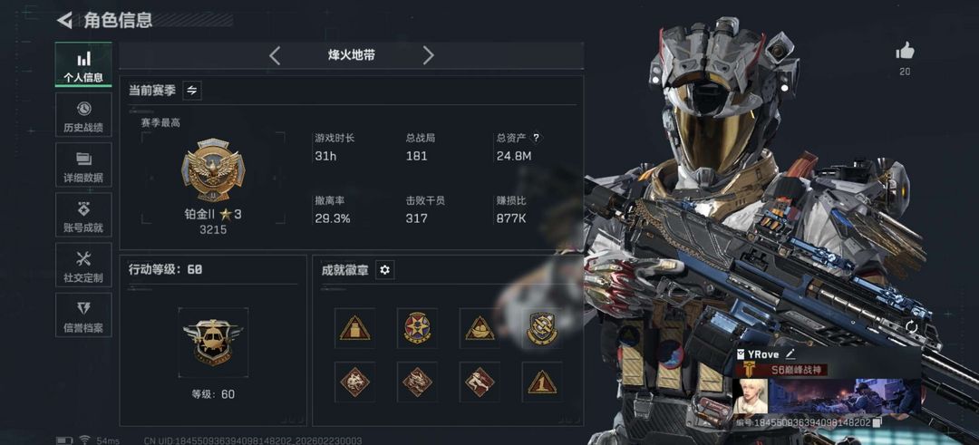
Task: Copy the player ID number icon
Action: (x=876, y=423)
